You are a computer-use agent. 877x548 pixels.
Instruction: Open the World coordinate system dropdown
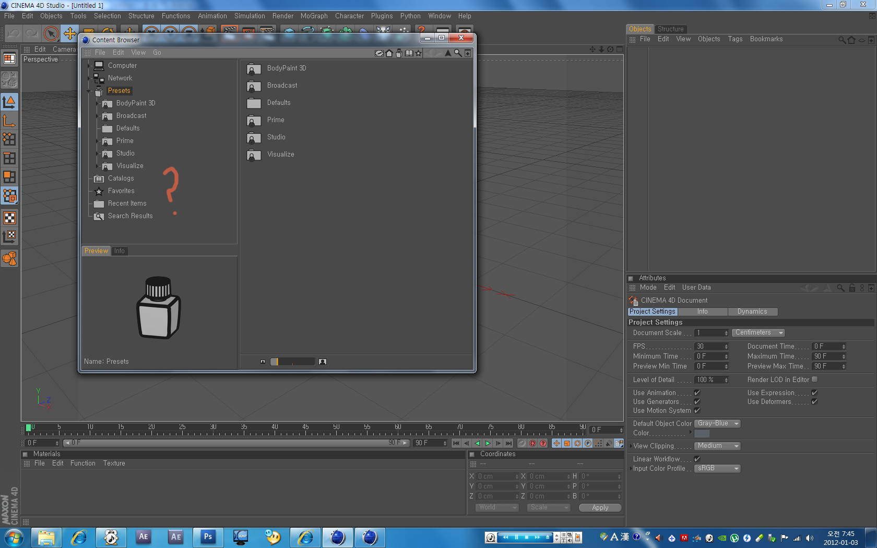[497, 507]
